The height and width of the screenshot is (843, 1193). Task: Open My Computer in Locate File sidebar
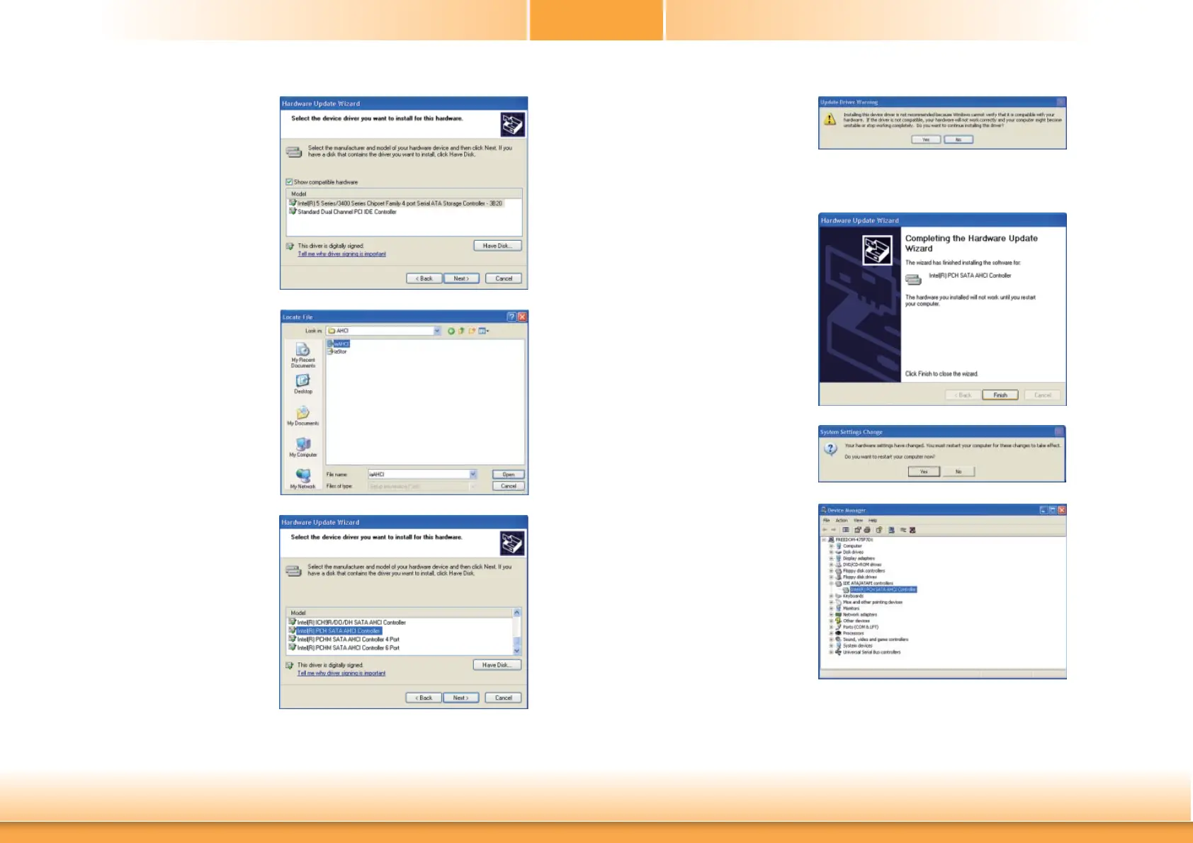[x=303, y=448]
